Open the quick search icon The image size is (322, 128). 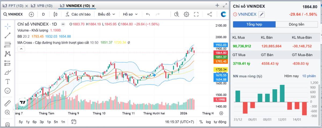click(x=176, y=14)
